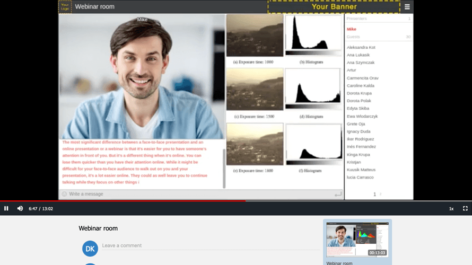Open the 1x playback speed selector
The image size is (472, 265).
[451, 209]
